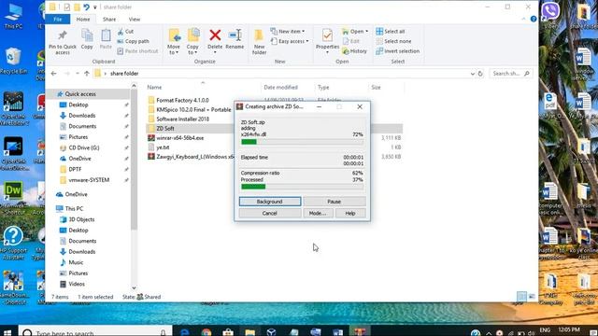Click the current file progress bar
Screen dimensions: 598x336
pyautogui.click(x=302, y=142)
